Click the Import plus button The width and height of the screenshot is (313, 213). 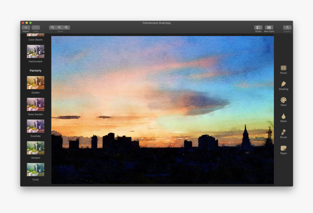point(26,28)
